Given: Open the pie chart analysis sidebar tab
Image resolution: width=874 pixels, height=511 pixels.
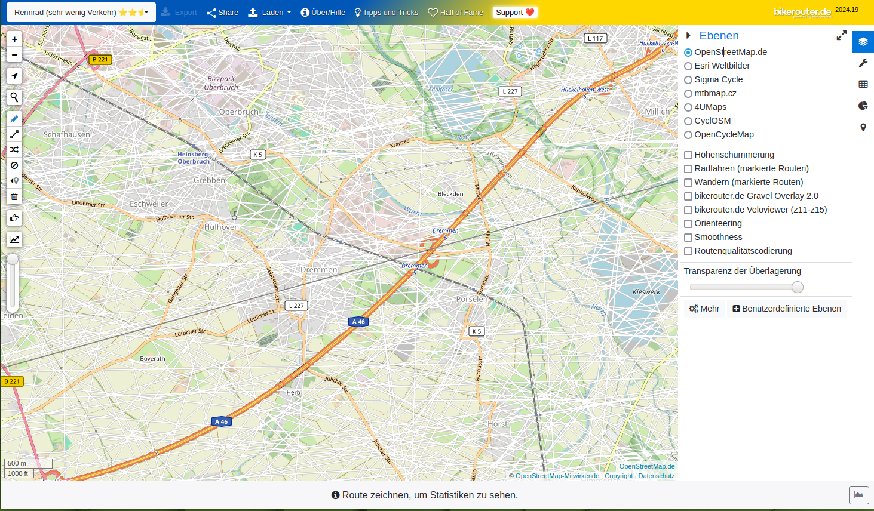Looking at the screenshot, I should pyautogui.click(x=863, y=106).
